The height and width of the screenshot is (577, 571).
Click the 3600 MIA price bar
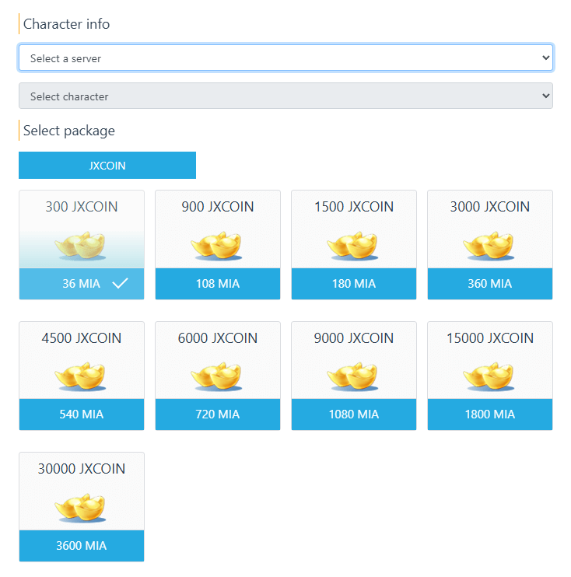(x=81, y=546)
